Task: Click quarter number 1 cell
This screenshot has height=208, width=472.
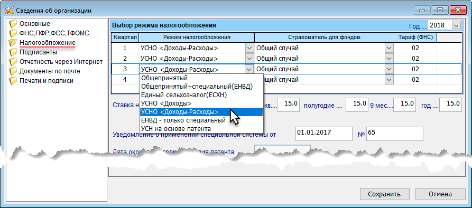Action: tap(125, 48)
